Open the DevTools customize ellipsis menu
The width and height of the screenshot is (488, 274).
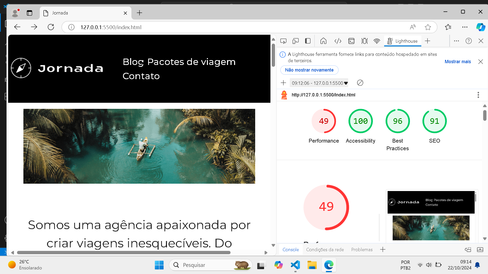tap(456, 41)
